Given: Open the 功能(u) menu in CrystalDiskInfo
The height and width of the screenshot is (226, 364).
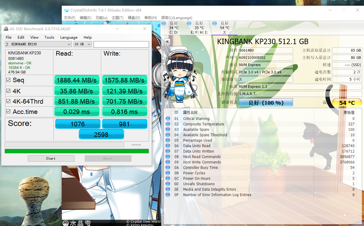Looking at the screenshot, I should coord(101,18).
